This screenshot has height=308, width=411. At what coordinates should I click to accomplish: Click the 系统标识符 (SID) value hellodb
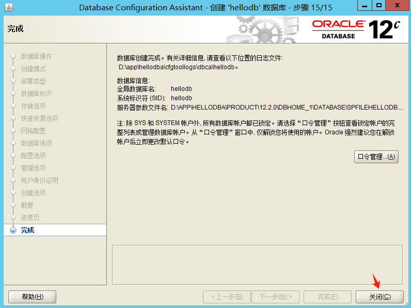click(181, 98)
